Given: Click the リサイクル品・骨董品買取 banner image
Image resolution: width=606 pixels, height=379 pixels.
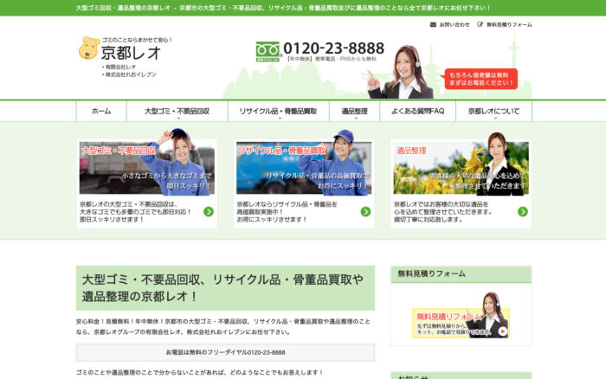Looking at the screenshot, I should [304, 168].
